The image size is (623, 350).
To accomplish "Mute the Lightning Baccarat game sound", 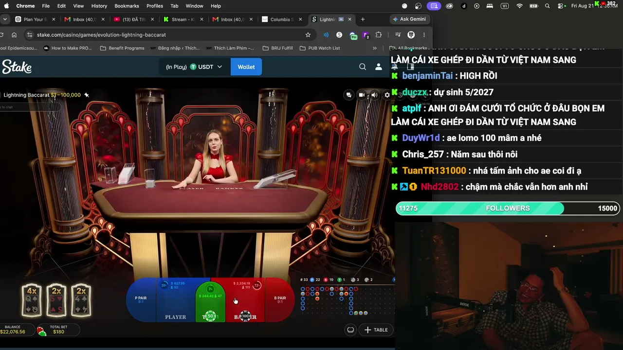I will pyautogui.click(x=374, y=95).
